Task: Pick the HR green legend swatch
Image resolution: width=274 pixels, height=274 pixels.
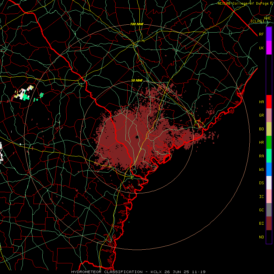Action: click(269, 142)
